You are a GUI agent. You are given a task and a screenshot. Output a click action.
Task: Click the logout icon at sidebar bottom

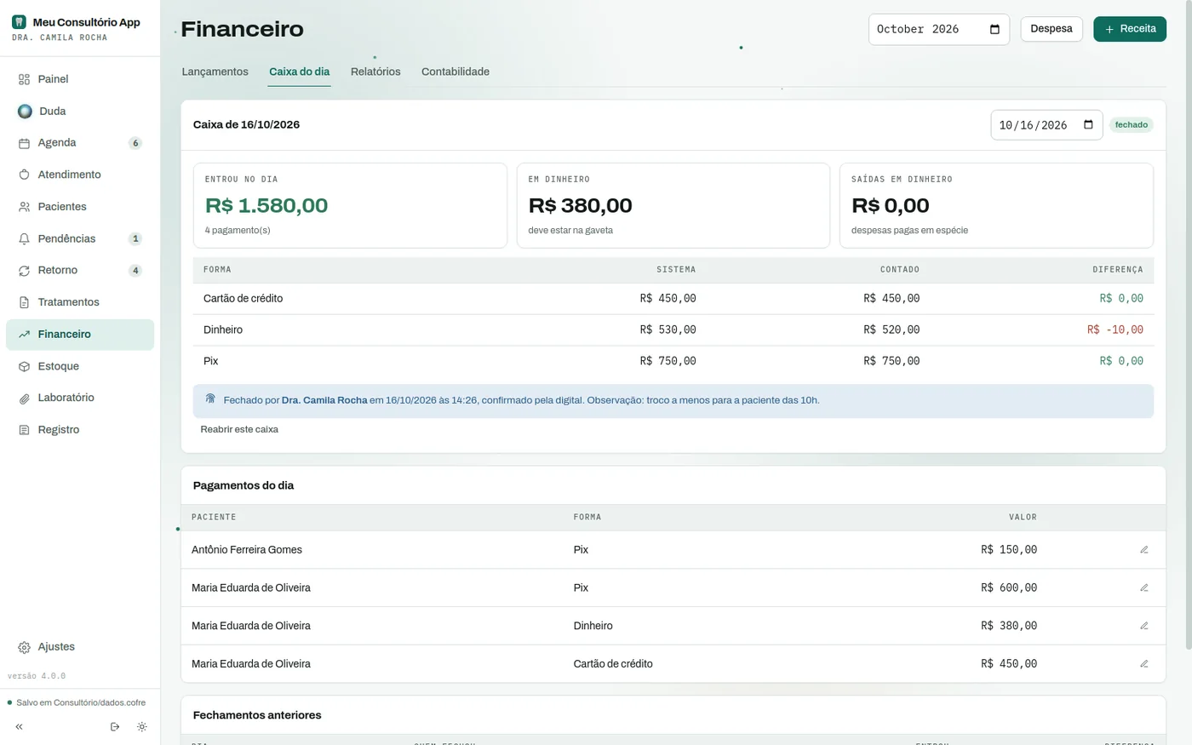click(115, 727)
